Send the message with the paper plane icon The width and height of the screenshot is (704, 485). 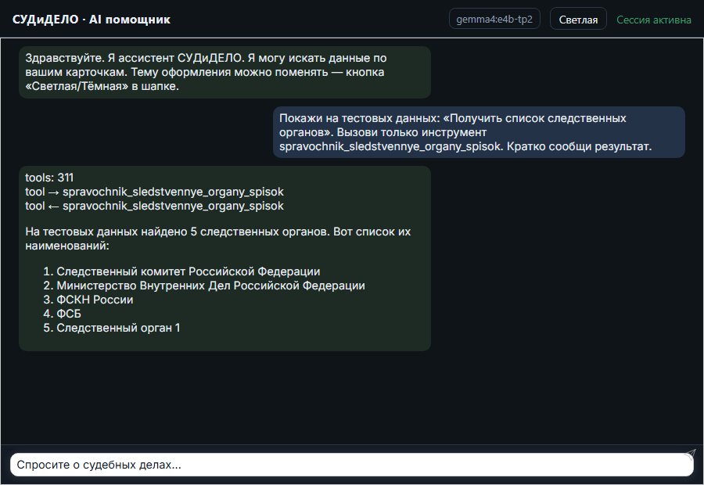pyautogui.click(x=690, y=454)
